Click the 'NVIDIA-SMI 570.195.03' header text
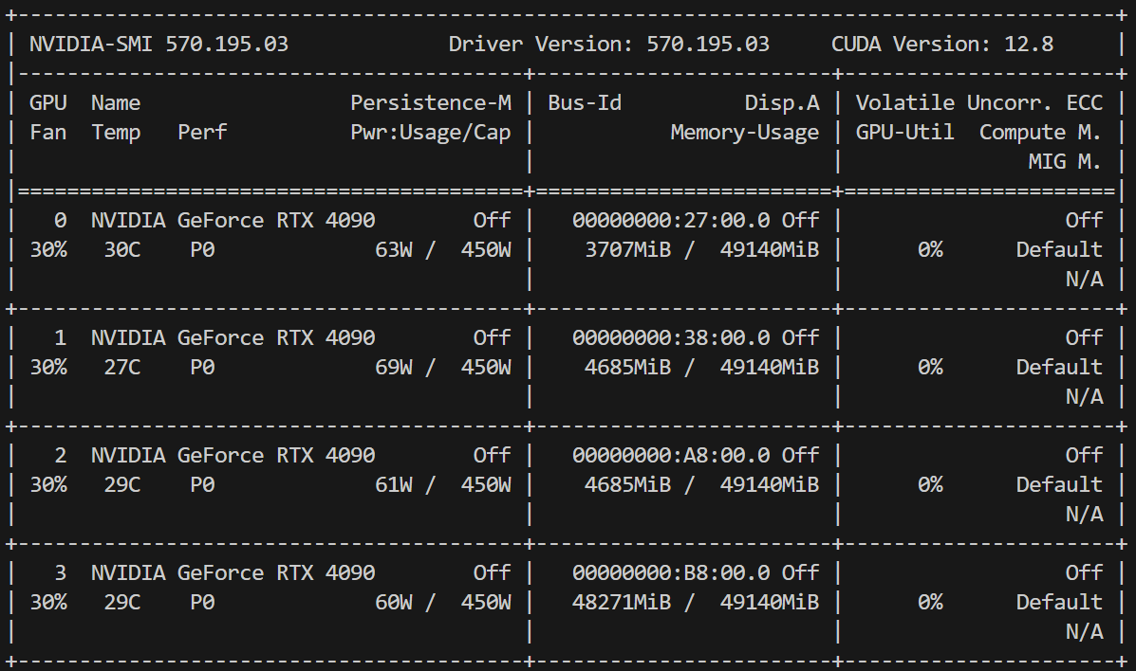This screenshot has height=671, width=1136. point(158,45)
